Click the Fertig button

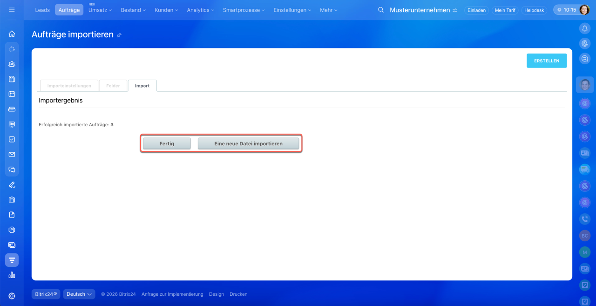[x=167, y=143]
